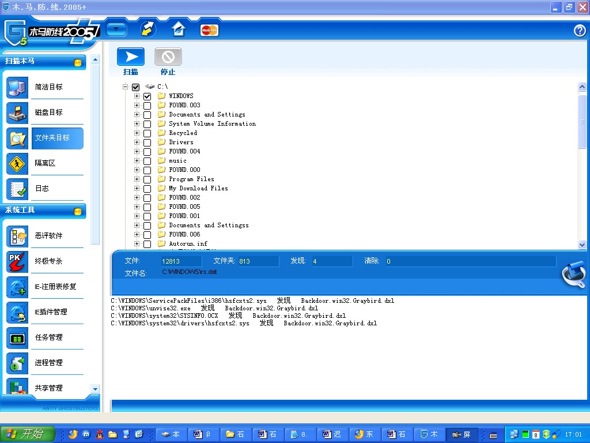Select the 磁盘目标 disk icon
590x443 pixels.
17,112
